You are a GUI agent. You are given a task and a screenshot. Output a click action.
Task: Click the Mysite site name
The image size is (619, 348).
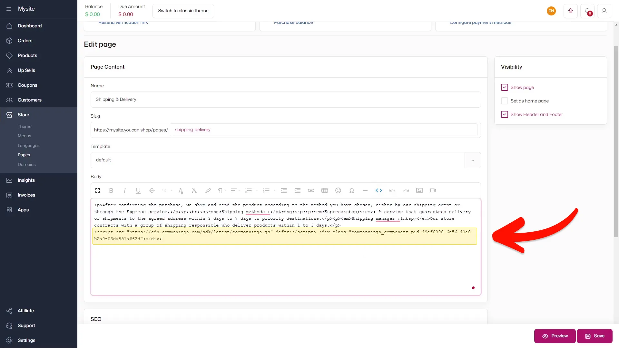[x=26, y=9]
